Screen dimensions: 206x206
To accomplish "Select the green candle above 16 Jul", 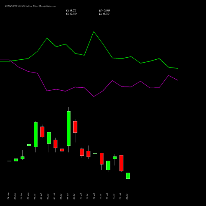I will (108, 165).
